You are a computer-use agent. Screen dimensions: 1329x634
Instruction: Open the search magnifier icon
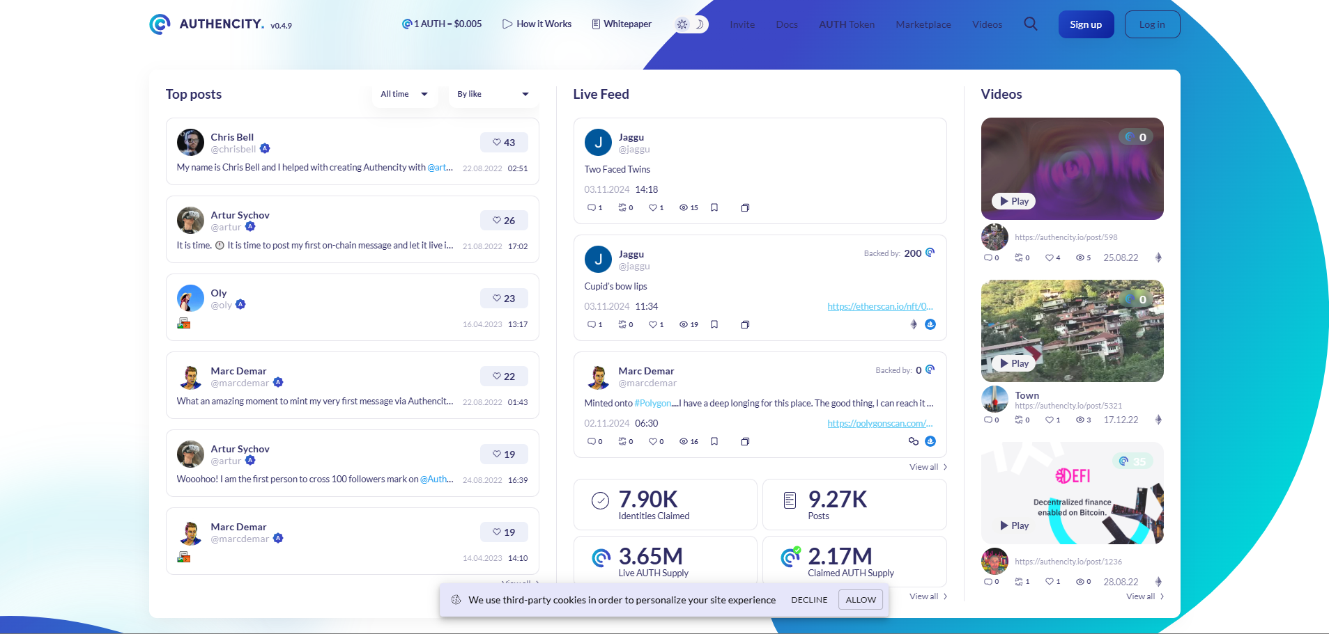1031,24
